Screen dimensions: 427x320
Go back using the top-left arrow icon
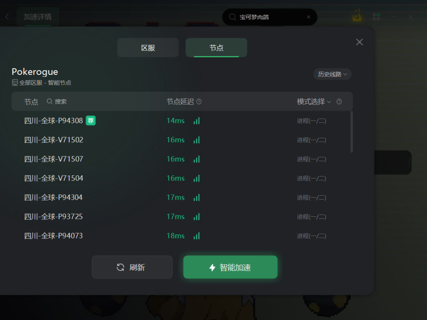pos(7,17)
